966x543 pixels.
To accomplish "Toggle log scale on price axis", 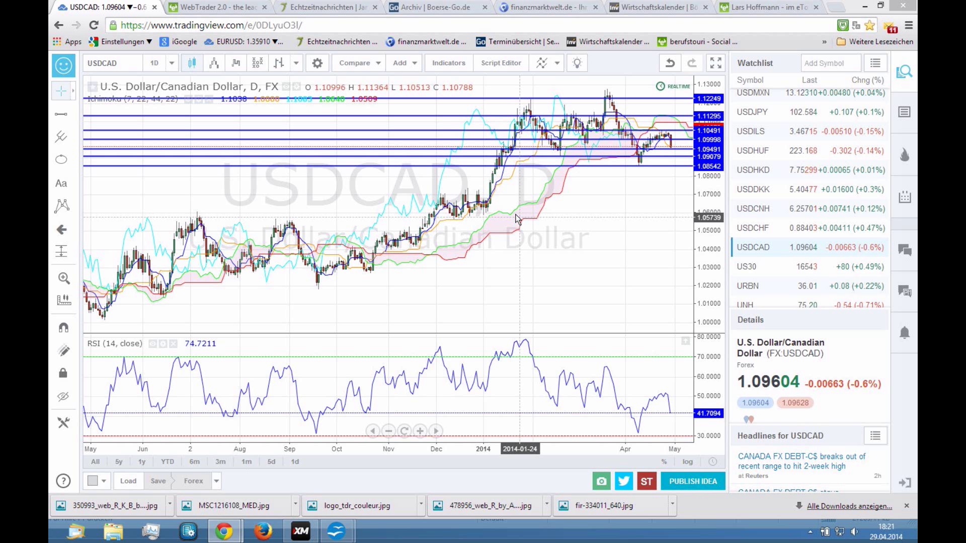I will tap(687, 462).
